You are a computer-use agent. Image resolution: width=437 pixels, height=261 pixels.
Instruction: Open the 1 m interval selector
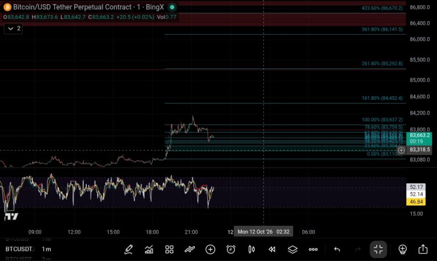tap(46, 249)
